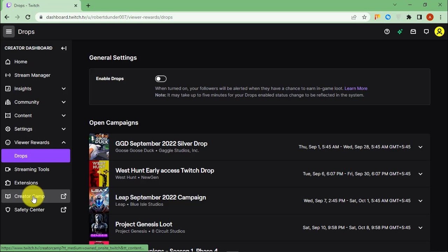
Task: Open the Chrome profile avatar icon
Action: click(x=430, y=17)
